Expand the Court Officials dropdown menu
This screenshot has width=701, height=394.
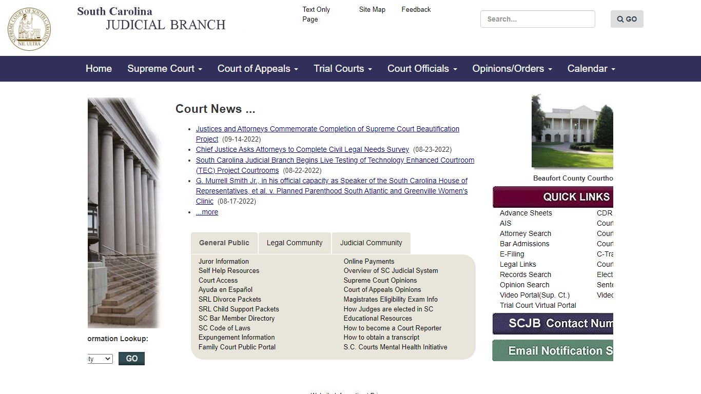pos(422,69)
